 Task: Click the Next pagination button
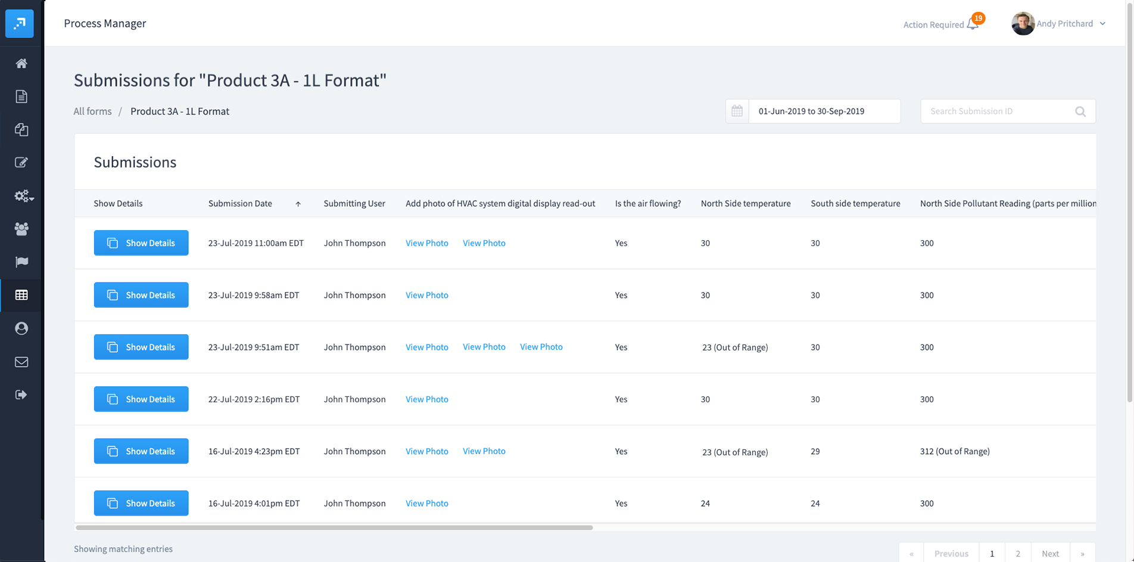coord(1050,553)
